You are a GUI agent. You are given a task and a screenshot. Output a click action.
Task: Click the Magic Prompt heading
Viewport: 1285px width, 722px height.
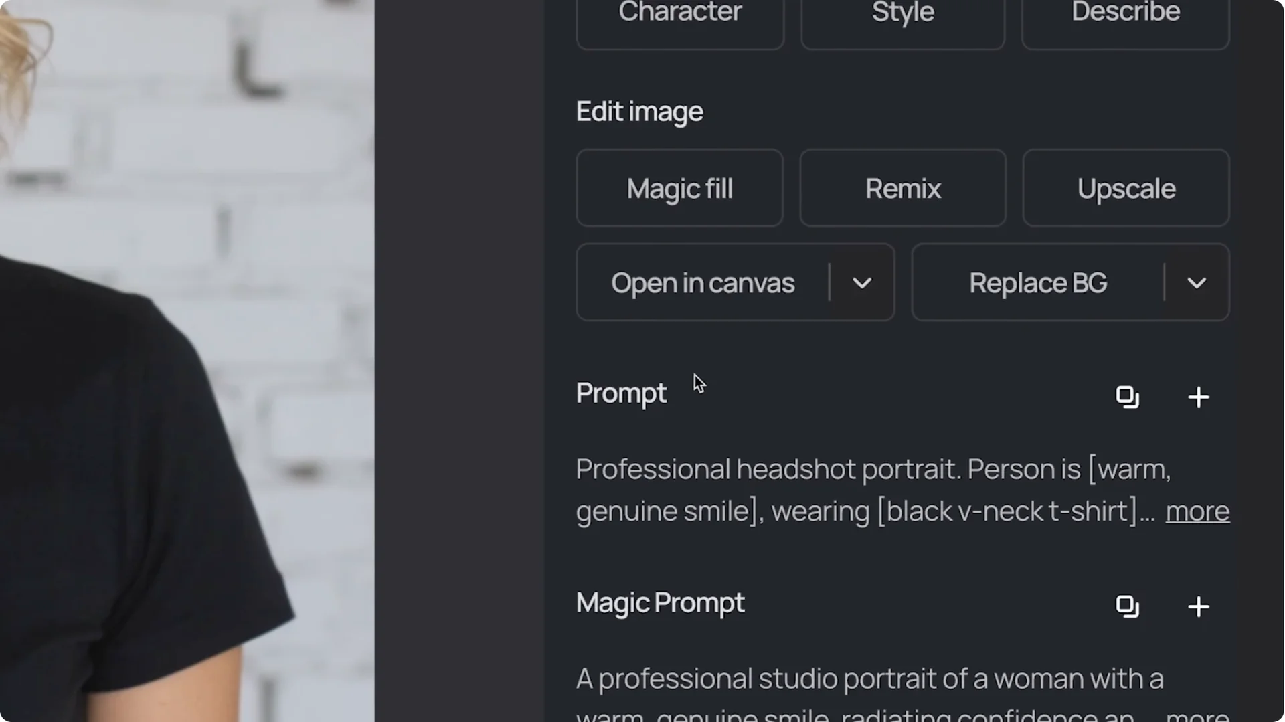click(x=660, y=602)
